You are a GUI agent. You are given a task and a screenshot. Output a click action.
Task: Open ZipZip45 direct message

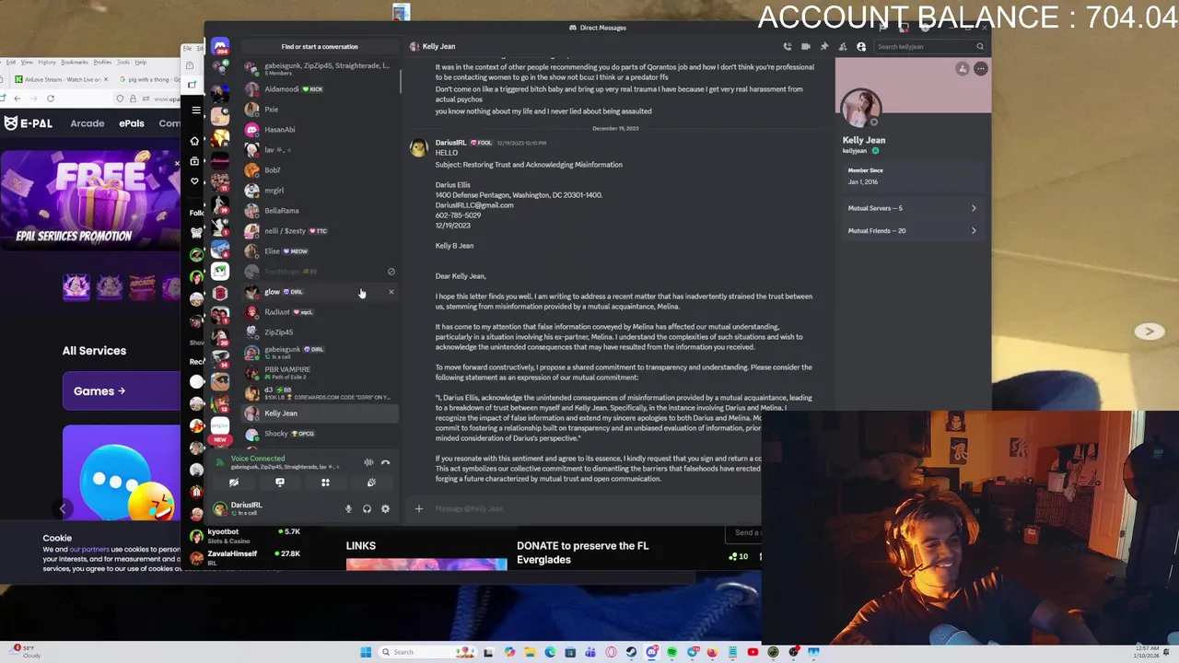pyautogui.click(x=320, y=332)
